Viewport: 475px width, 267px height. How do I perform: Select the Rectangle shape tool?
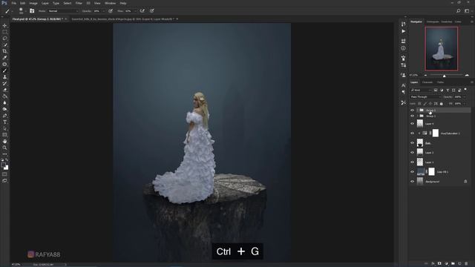[4, 135]
